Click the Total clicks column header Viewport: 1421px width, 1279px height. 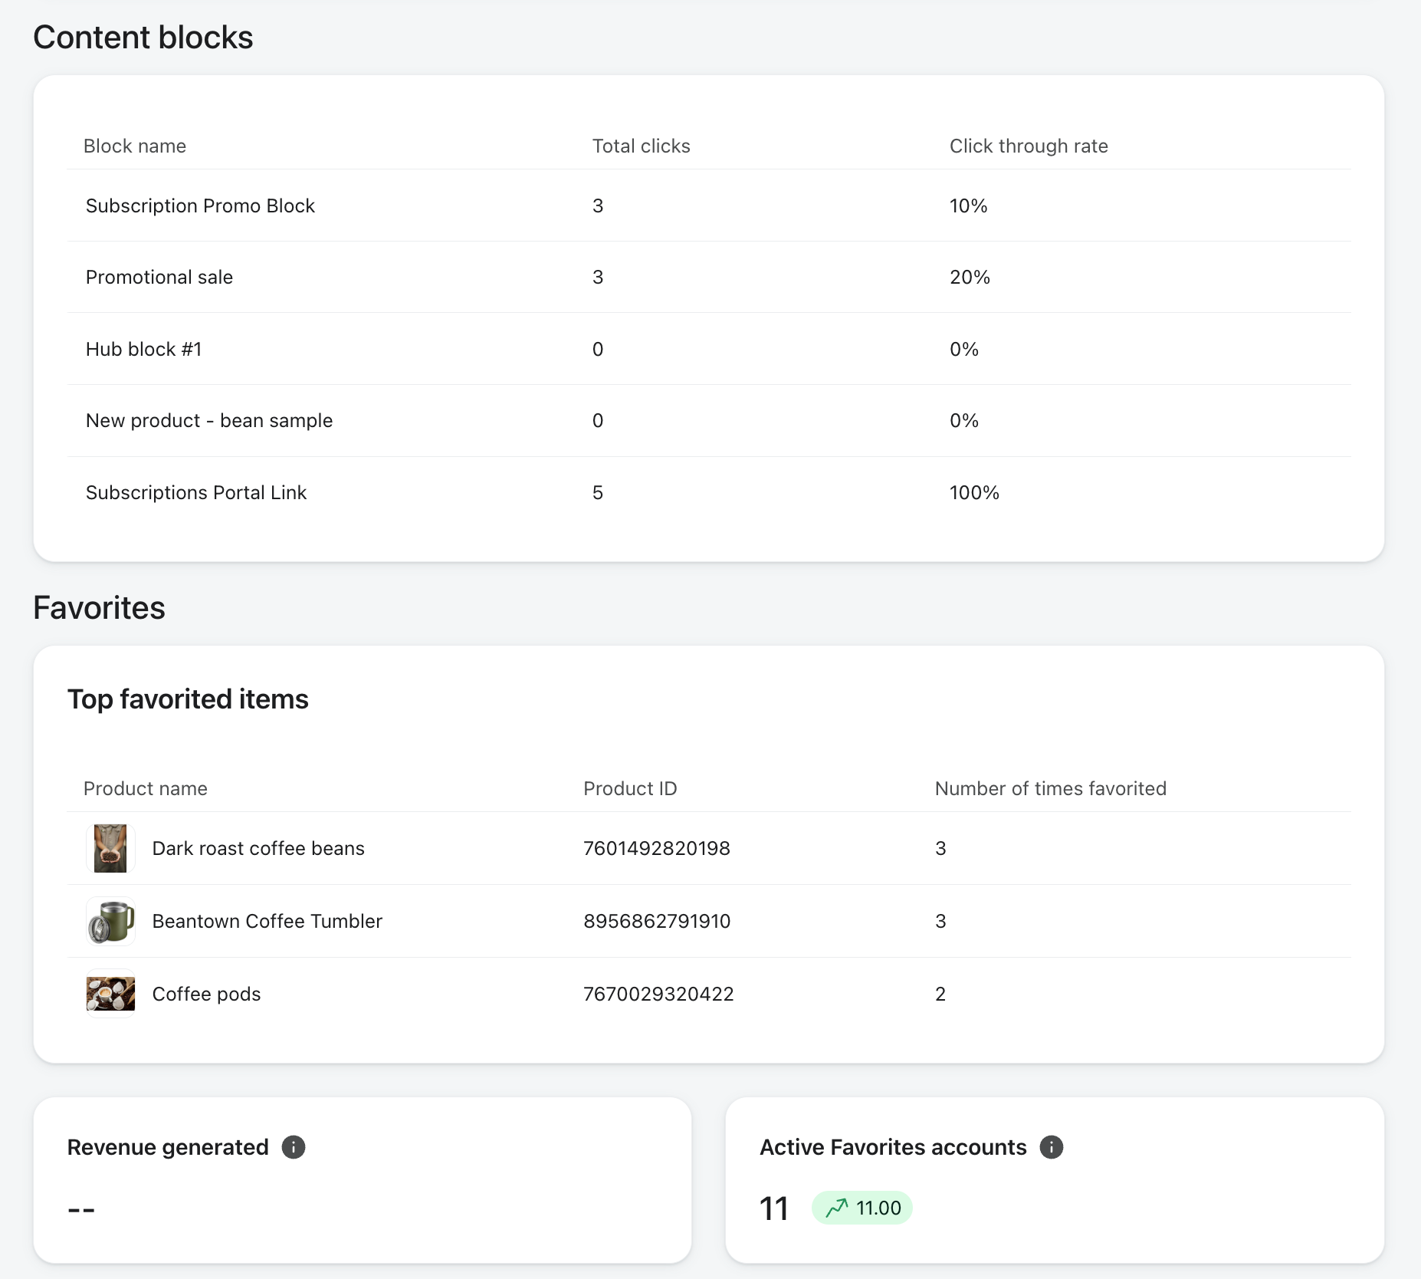[641, 146]
